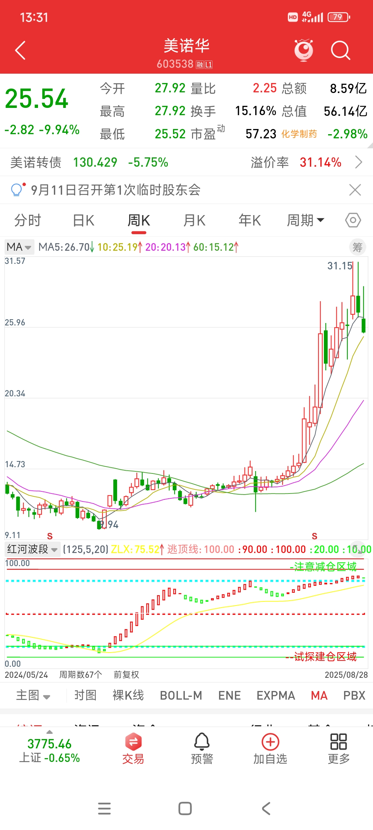
Task: Open the 更多 more grid icon
Action: tap(338, 749)
